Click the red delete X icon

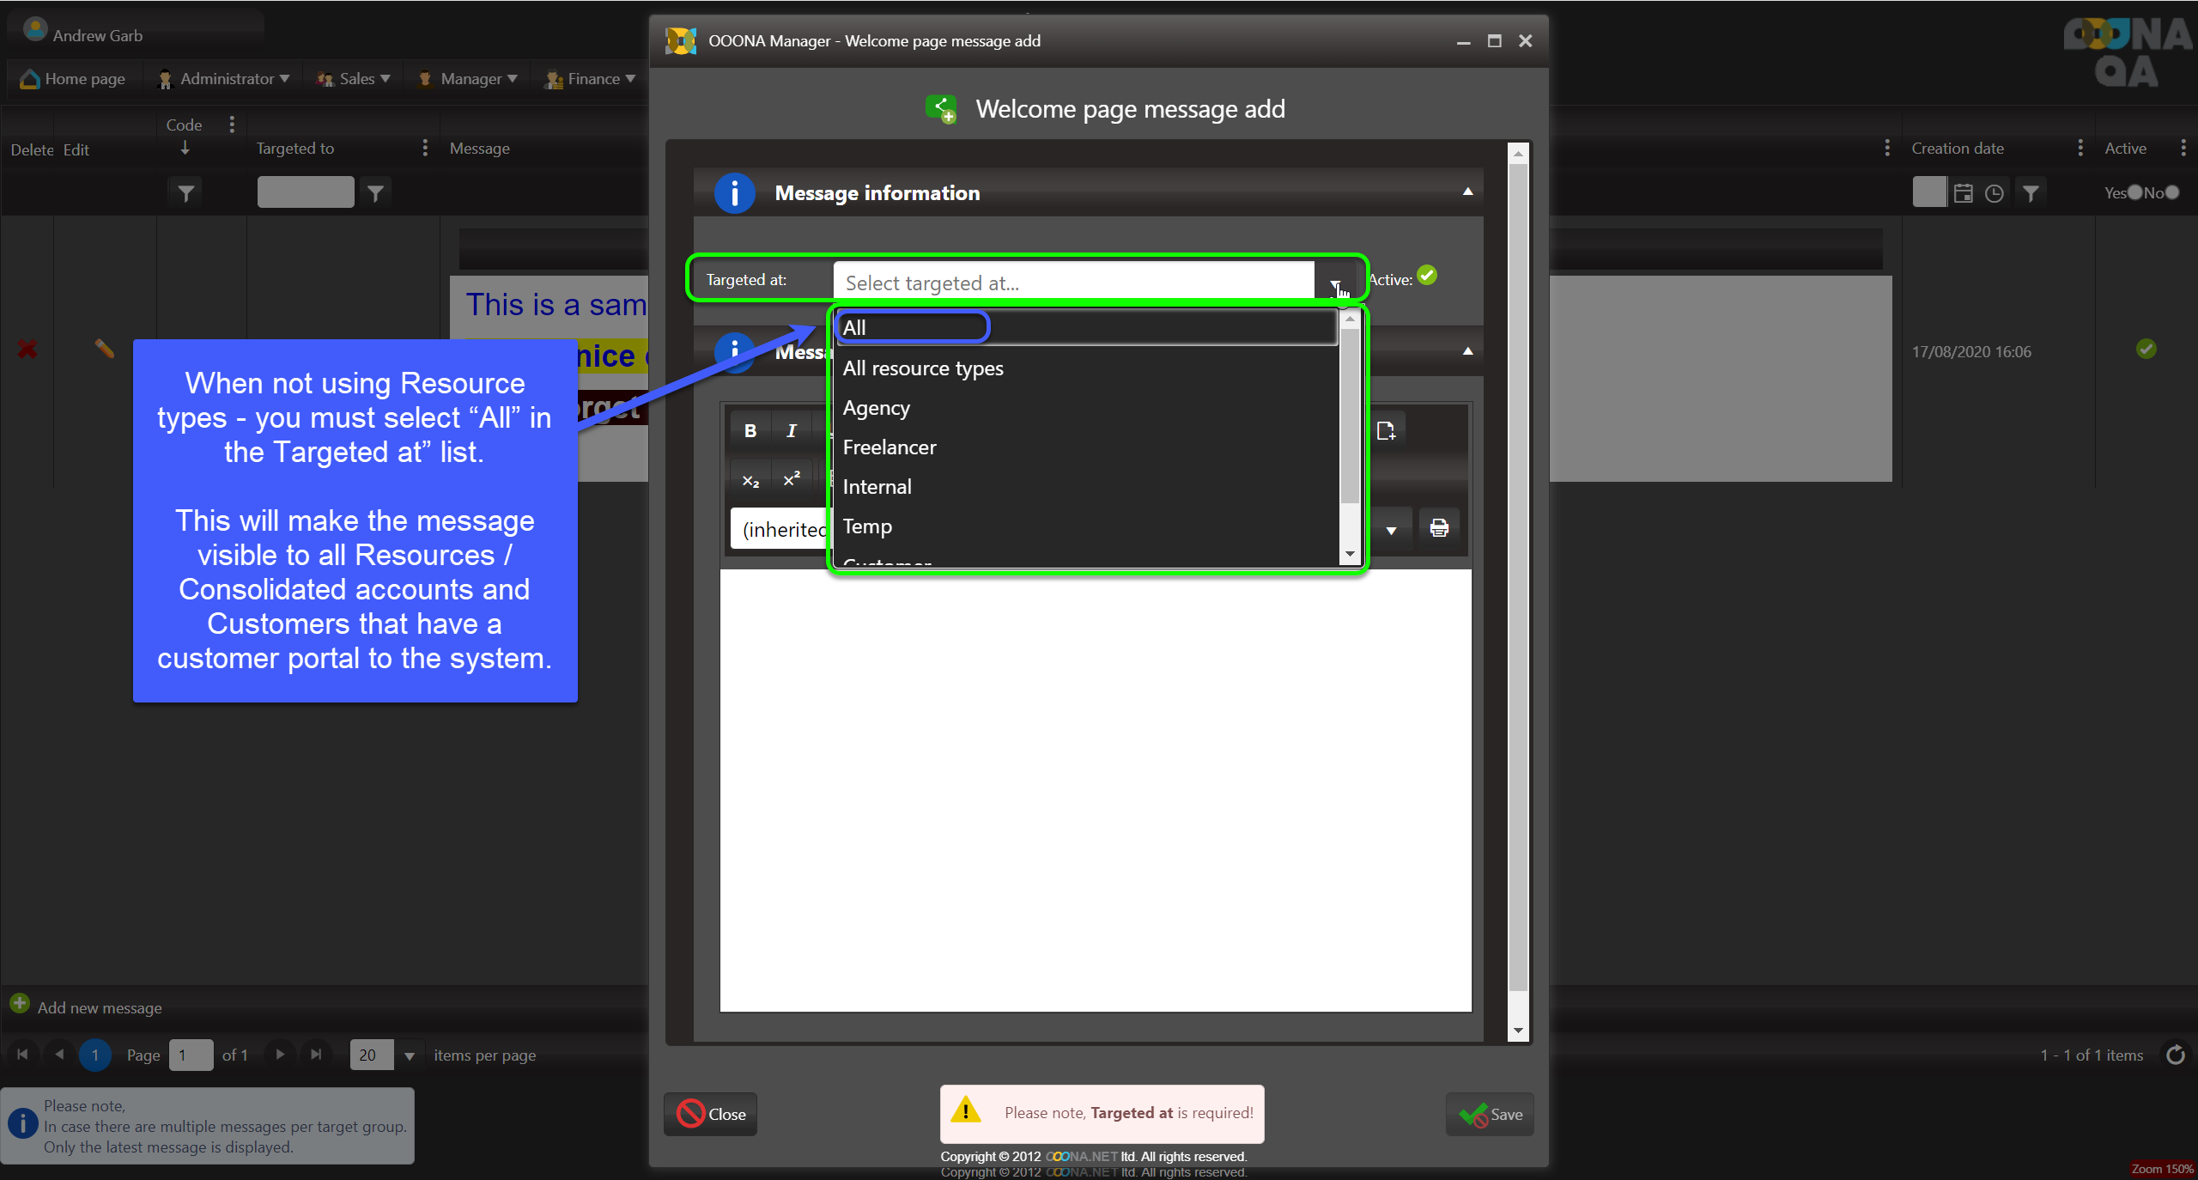point(27,349)
